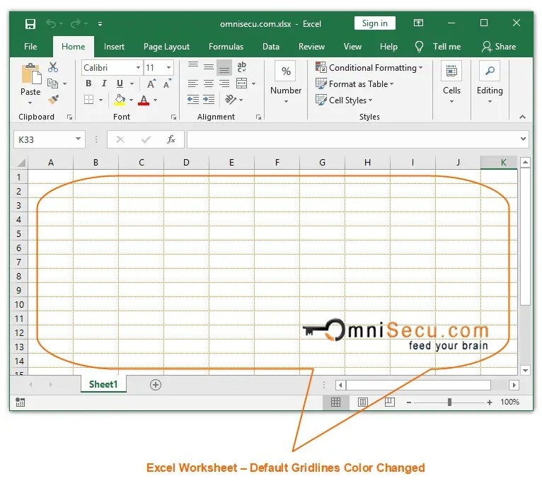This screenshot has width=542, height=481.
Task: Switch to Page Layout view icon
Action: tap(362, 402)
